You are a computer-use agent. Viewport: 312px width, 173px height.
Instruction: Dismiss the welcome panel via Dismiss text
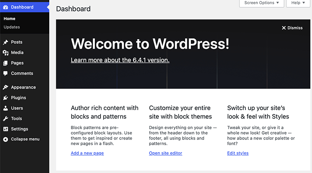pos(295,28)
